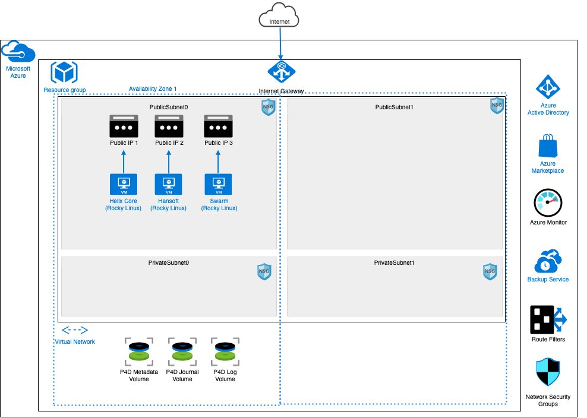The image size is (587, 418).
Task: Click the Resource group text label
Action: tap(65, 90)
